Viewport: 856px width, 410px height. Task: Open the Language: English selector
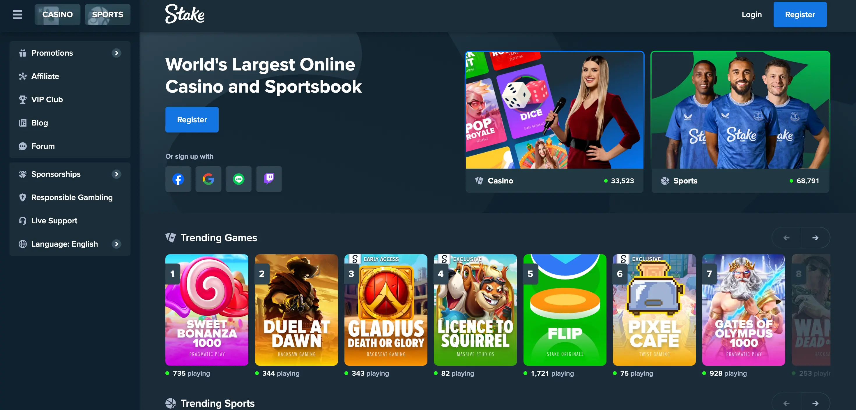click(64, 244)
